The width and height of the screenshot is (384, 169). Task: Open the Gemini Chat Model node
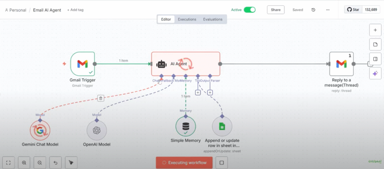(40, 130)
